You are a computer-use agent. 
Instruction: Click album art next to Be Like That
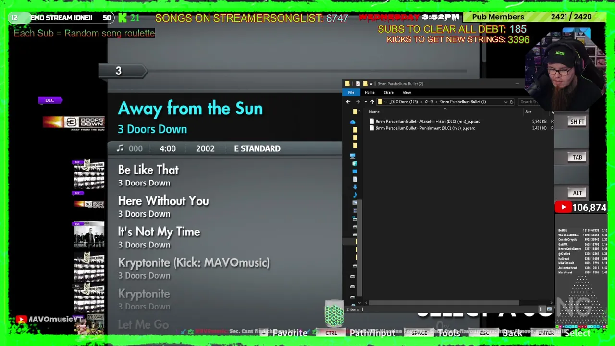pyautogui.click(x=89, y=174)
